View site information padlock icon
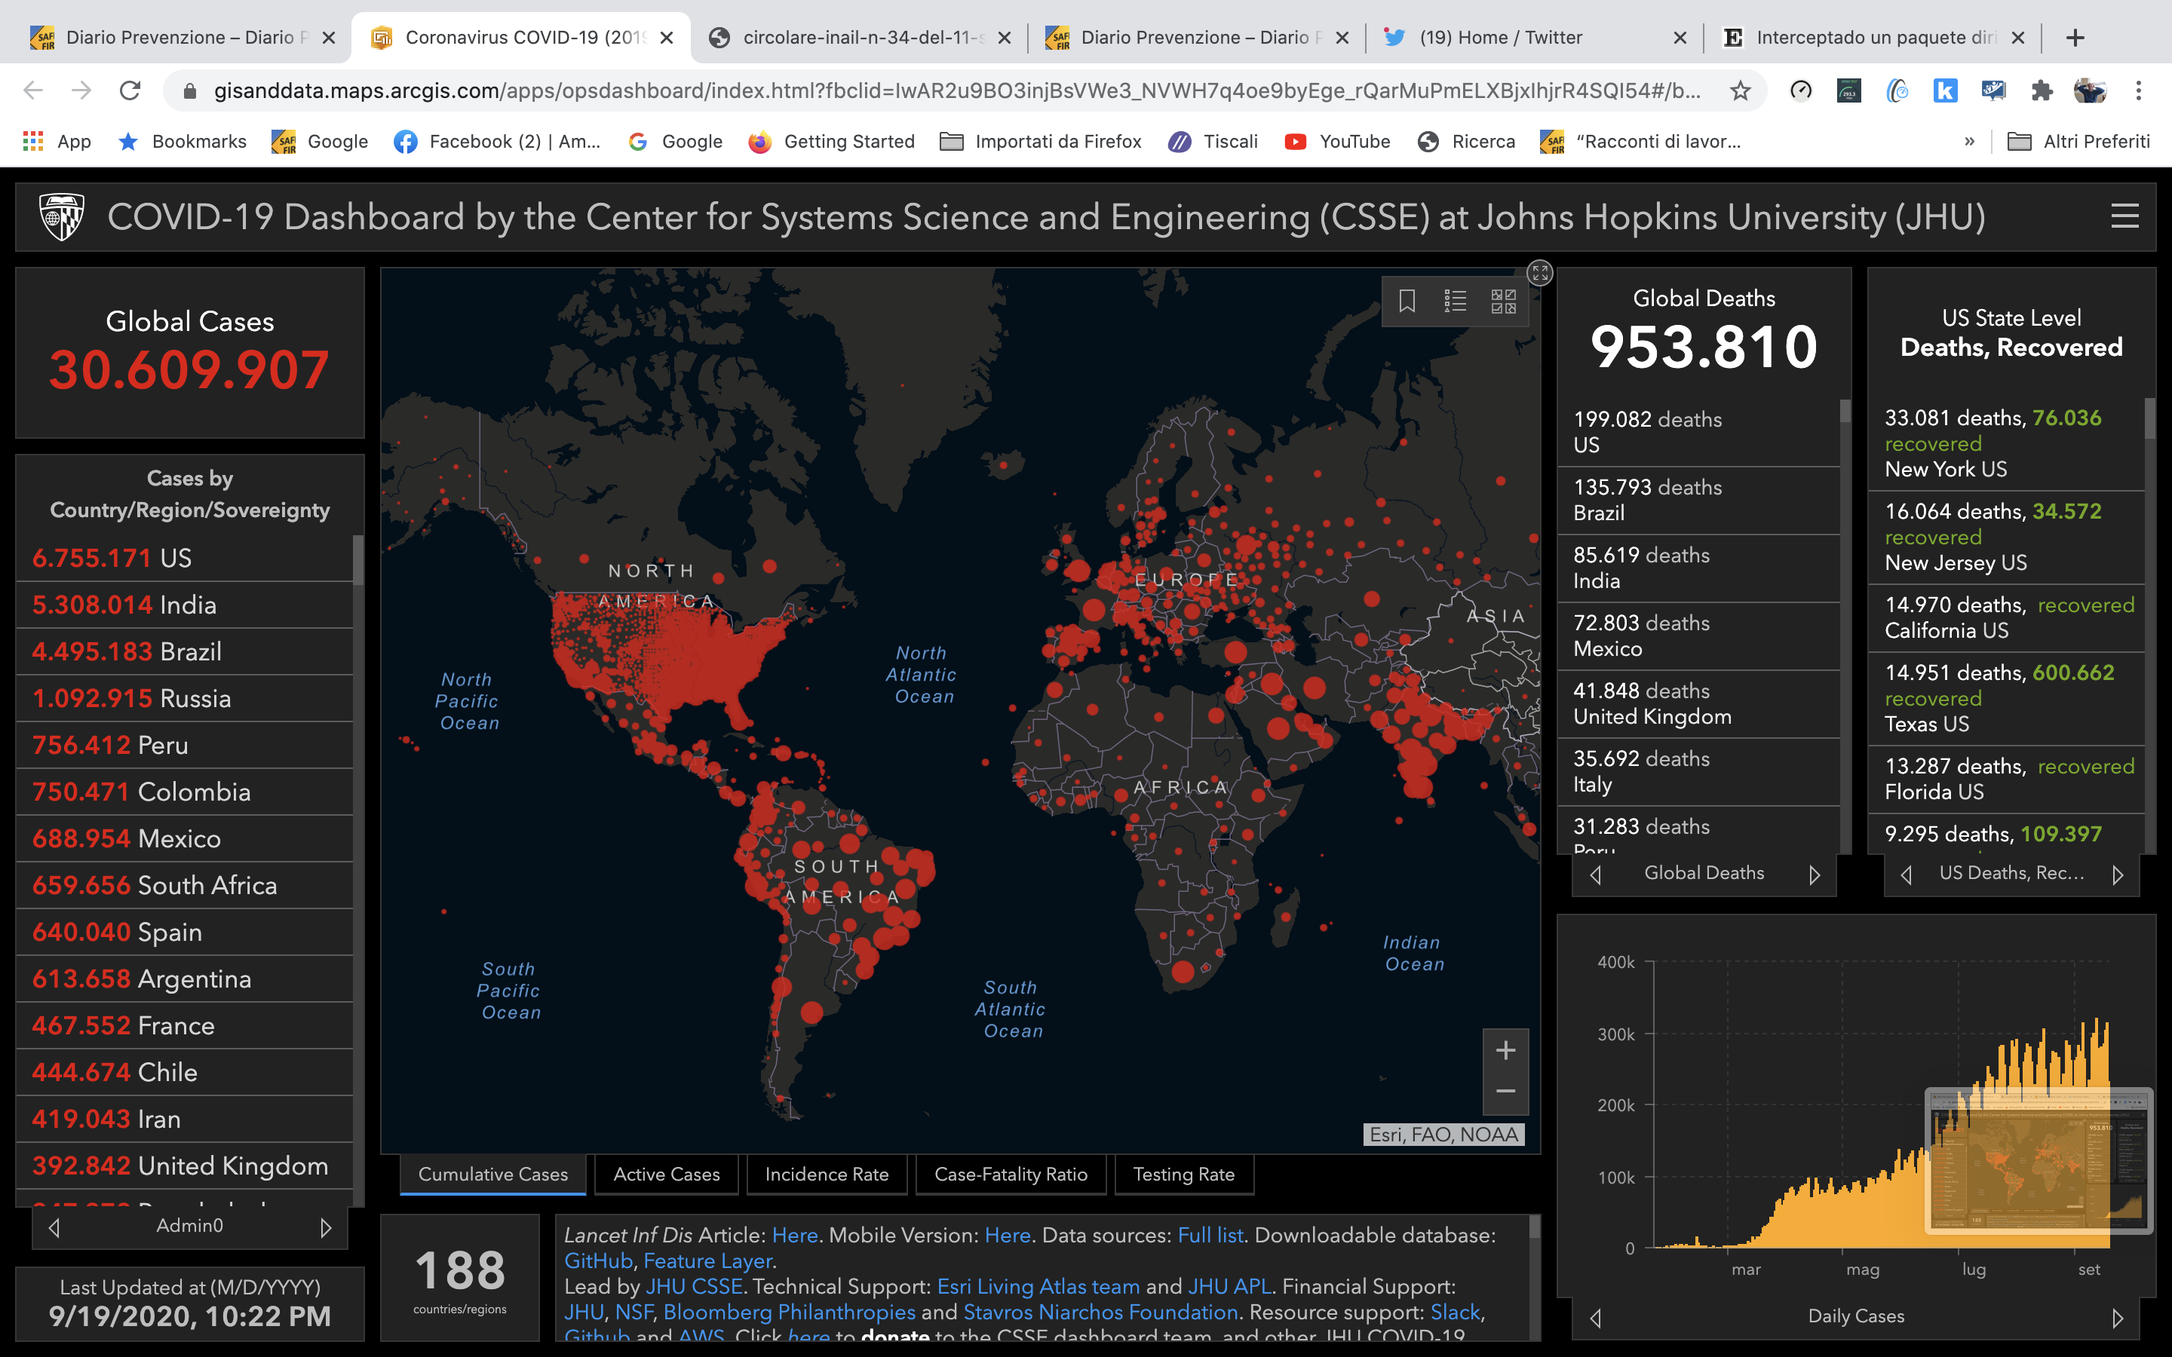 point(189,90)
